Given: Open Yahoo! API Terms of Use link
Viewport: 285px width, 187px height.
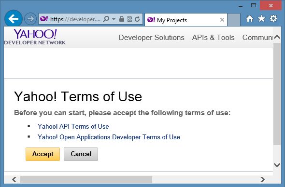Looking at the screenshot, I should (x=73, y=126).
